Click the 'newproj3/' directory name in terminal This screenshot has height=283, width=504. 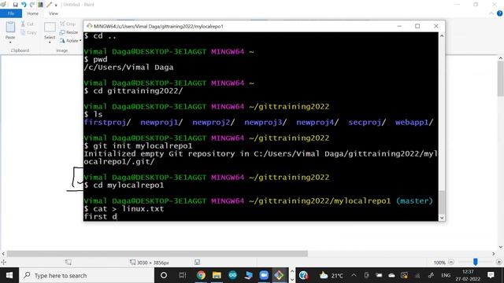point(265,123)
